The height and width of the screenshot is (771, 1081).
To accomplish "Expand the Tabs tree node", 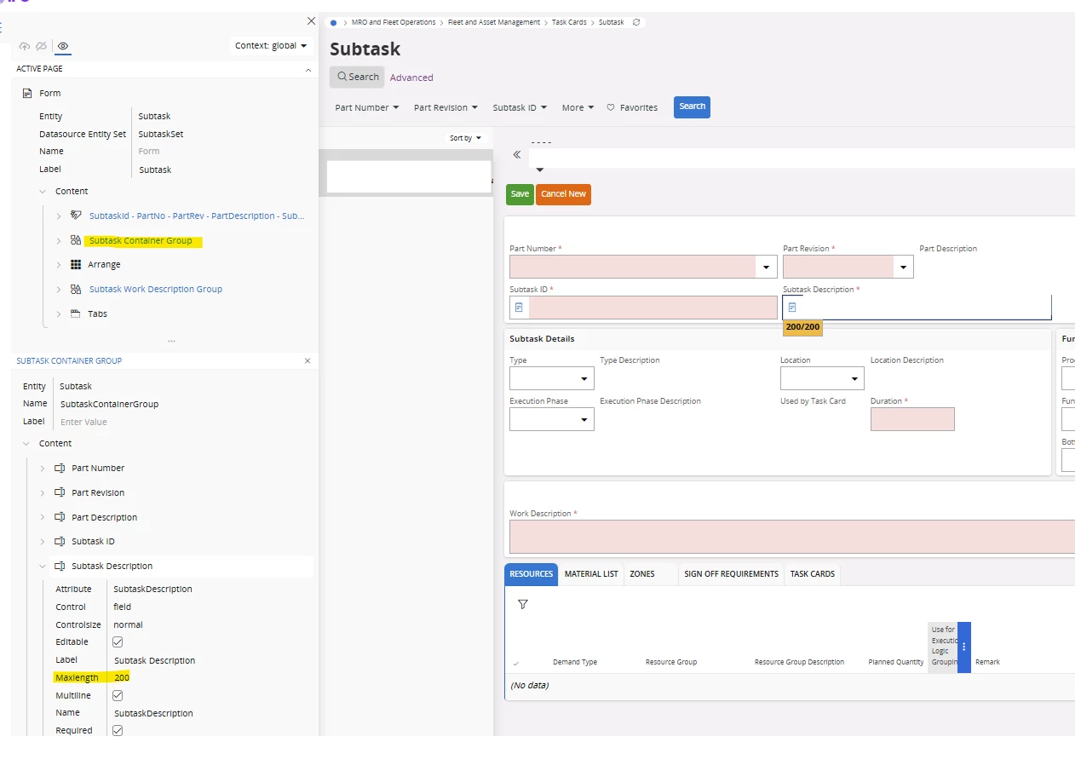I will click(59, 314).
